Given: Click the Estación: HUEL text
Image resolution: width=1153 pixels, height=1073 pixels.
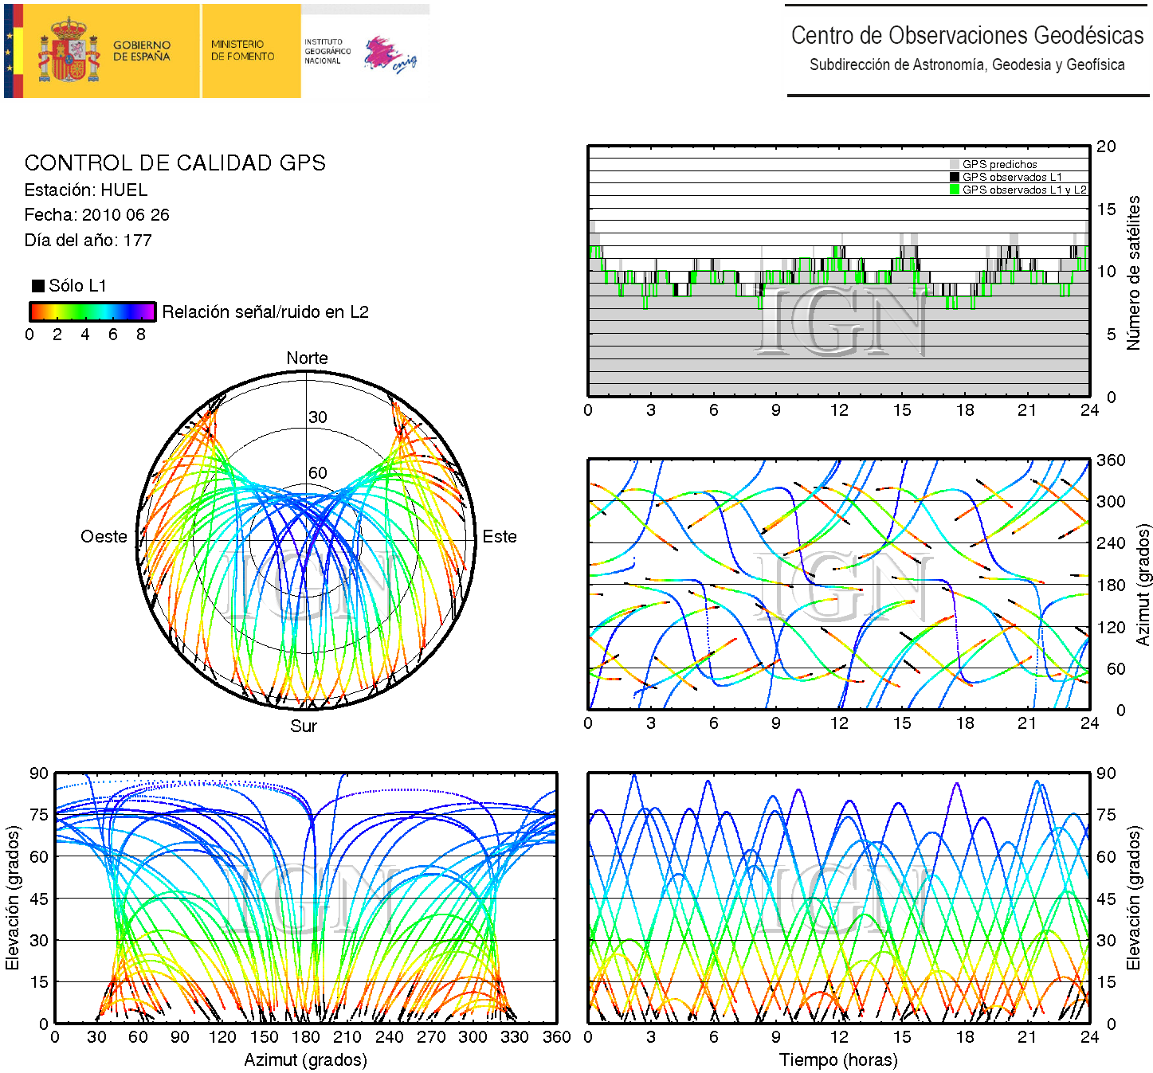Looking at the screenshot, I should pyautogui.click(x=86, y=190).
